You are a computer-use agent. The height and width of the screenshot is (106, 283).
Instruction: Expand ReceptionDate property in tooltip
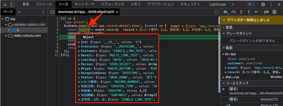79,73
